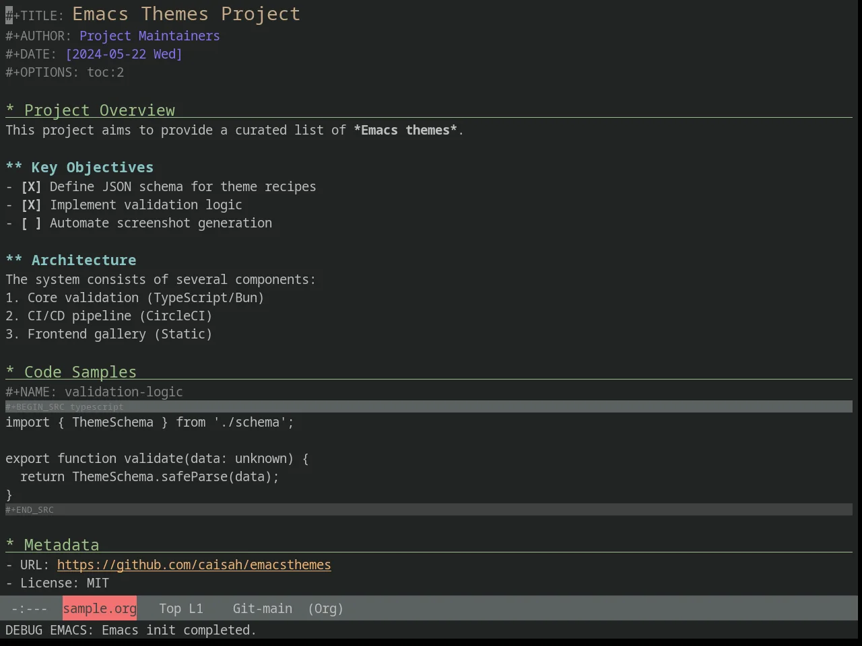Click the '- License: MIT' line
The height and width of the screenshot is (646, 862).
57,583
